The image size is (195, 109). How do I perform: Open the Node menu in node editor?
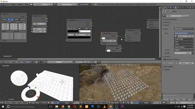pyautogui.click(x=24, y=62)
